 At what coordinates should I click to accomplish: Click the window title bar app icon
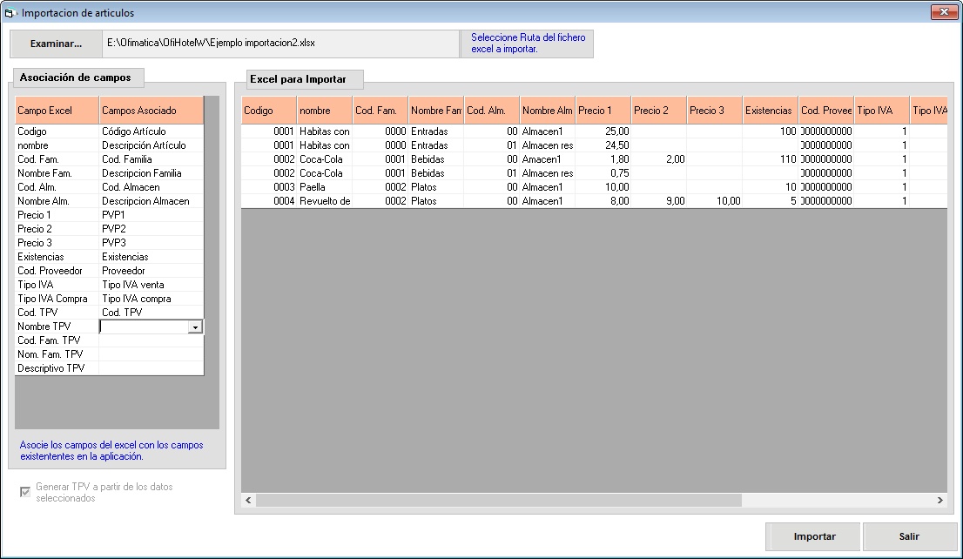point(10,13)
